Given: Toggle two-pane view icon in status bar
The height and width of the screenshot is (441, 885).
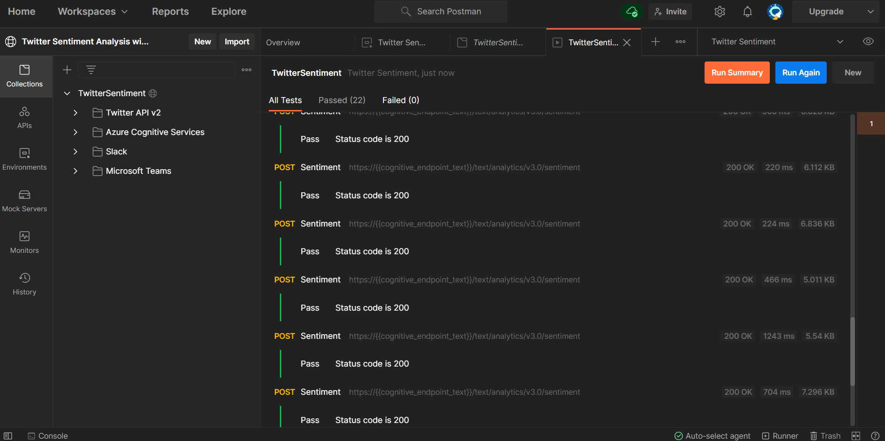Looking at the screenshot, I should 856,436.
